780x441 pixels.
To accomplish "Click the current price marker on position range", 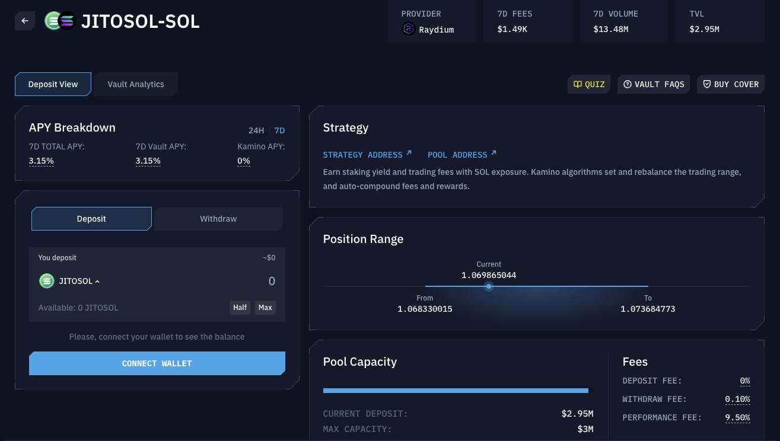I will click(x=489, y=286).
